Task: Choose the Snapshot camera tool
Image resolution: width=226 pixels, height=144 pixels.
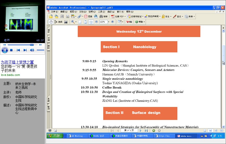Action: (66, 22)
